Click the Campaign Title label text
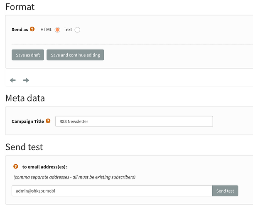Screen dimensions: 253x208 [x=27, y=121]
